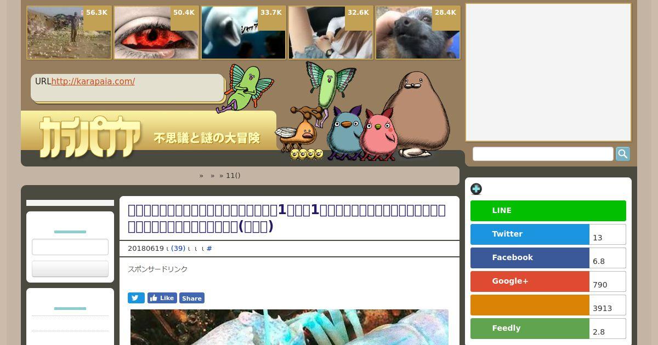Open the 32.6K views thumbnail

(331, 33)
